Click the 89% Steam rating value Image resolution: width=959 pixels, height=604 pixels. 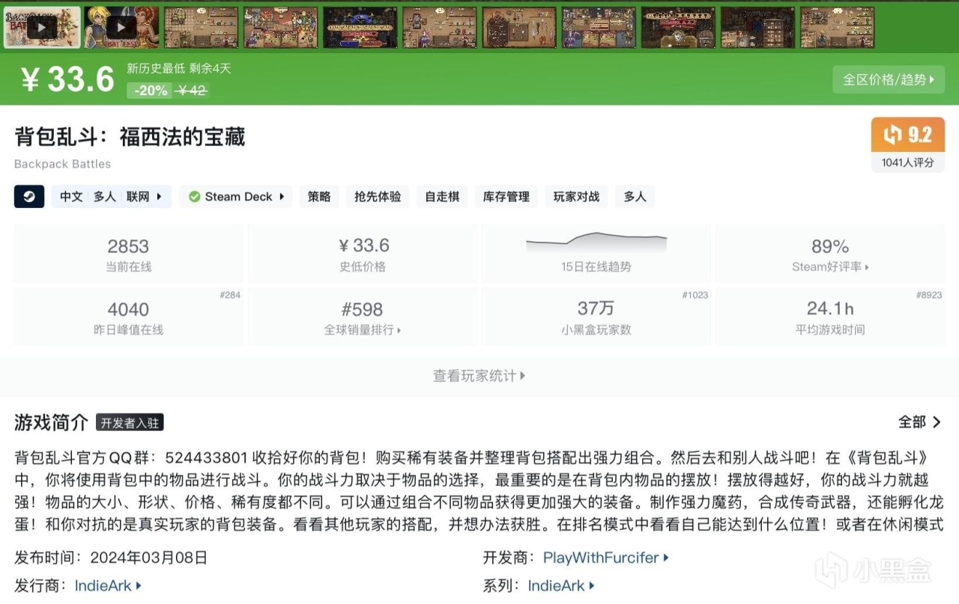830,246
